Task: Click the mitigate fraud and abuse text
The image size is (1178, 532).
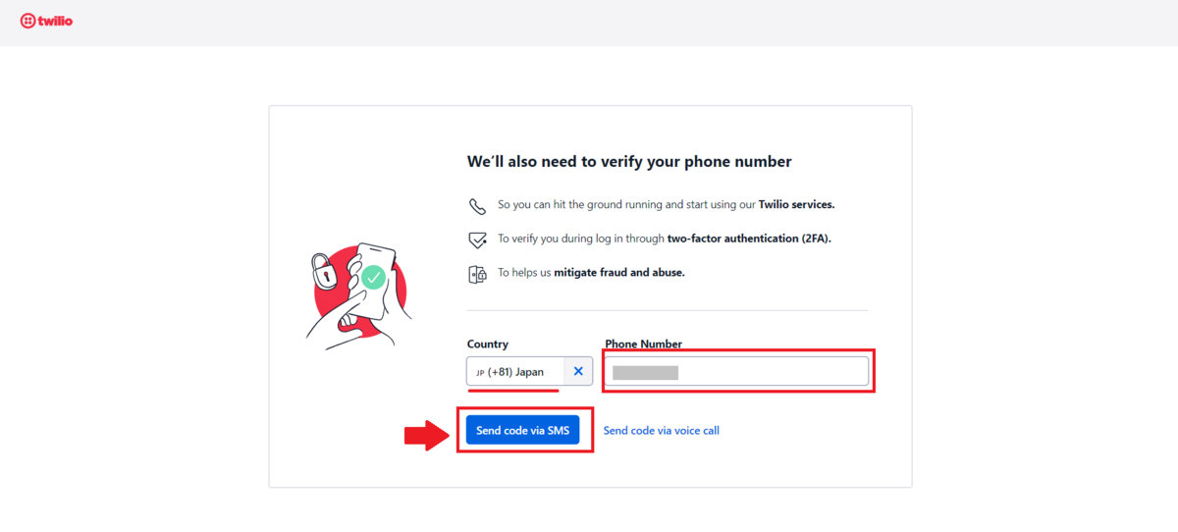Action: click(619, 273)
